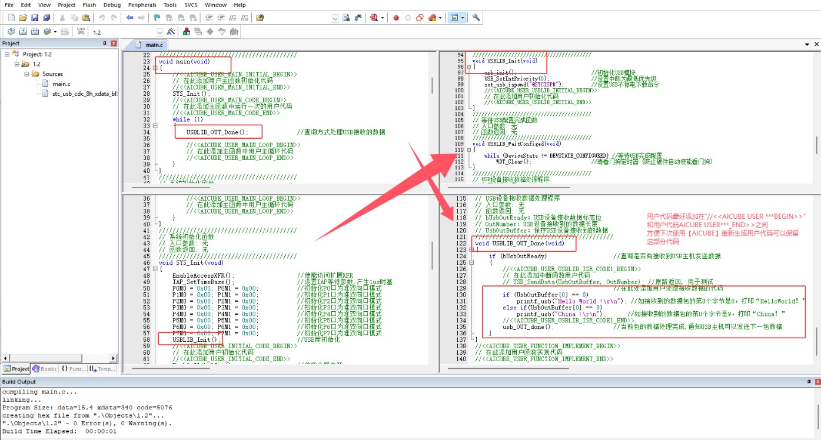Click the Build target icon
Screen dimensions: 821x440
pyautogui.click(x=23, y=32)
